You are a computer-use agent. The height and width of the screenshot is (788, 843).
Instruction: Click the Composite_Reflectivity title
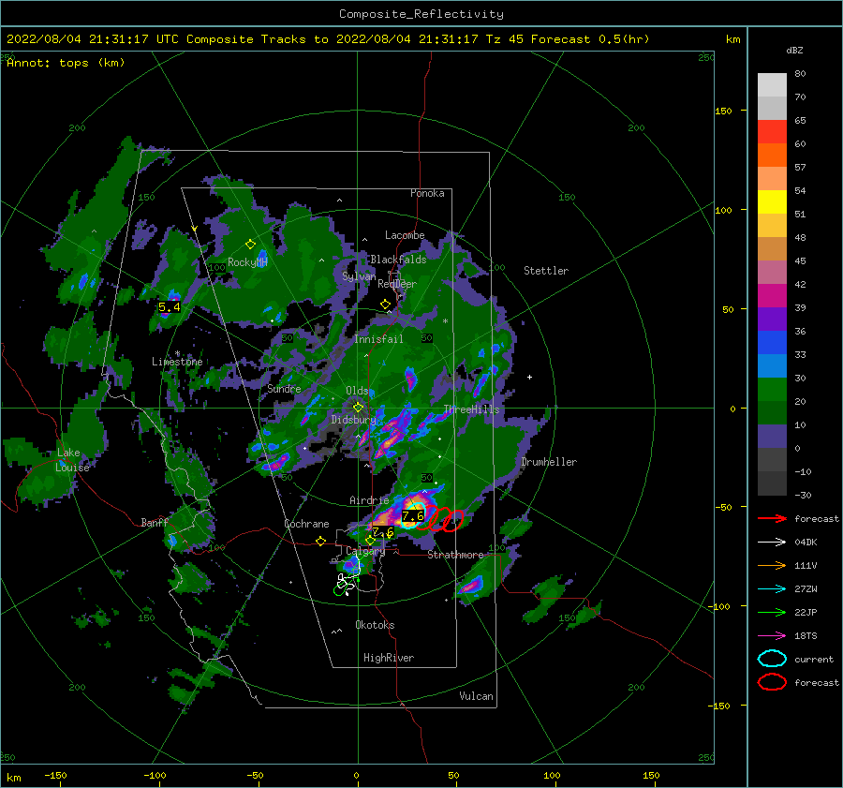point(421,14)
